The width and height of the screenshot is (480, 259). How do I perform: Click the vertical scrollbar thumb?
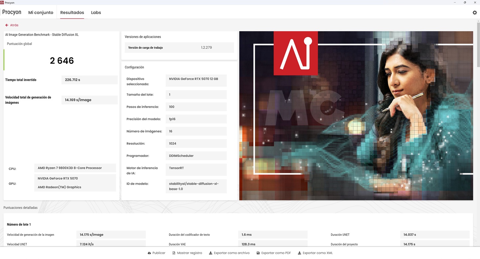(x=478, y=45)
